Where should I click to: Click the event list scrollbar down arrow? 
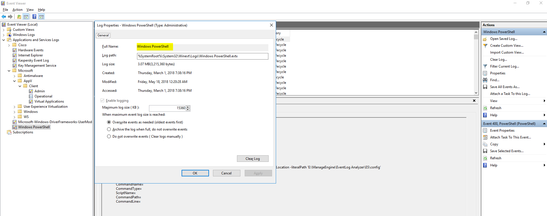(476, 93)
